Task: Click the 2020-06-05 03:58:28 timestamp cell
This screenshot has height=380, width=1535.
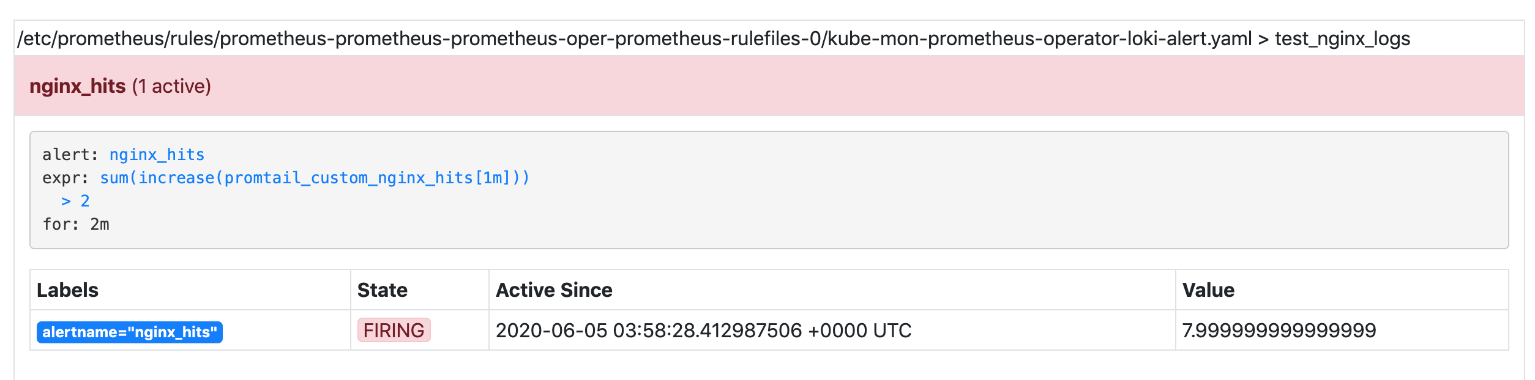Action: [704, 331]
